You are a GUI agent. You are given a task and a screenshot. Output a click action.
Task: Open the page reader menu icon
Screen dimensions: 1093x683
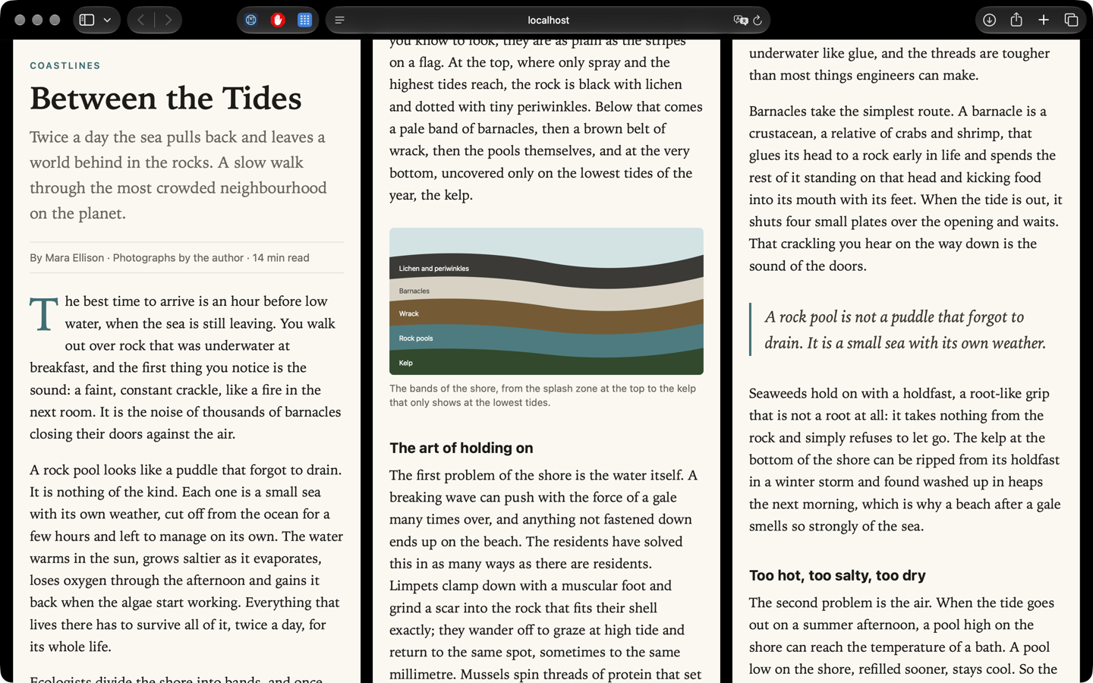pyautogui.click(x=340, y=20)
